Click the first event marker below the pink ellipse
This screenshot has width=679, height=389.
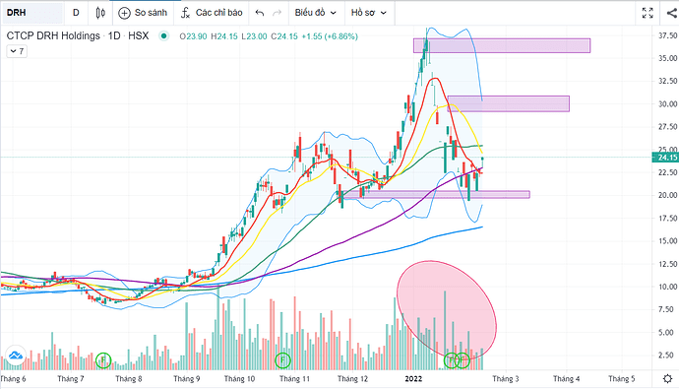452,360
